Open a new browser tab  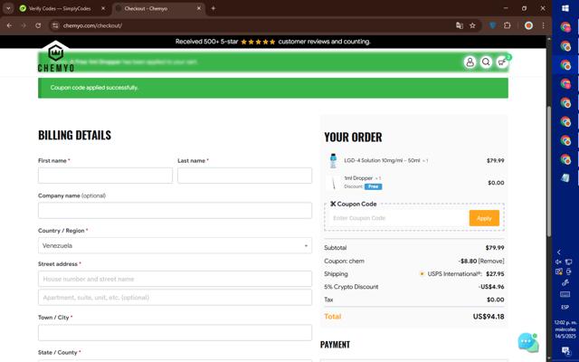click(214, 8)
